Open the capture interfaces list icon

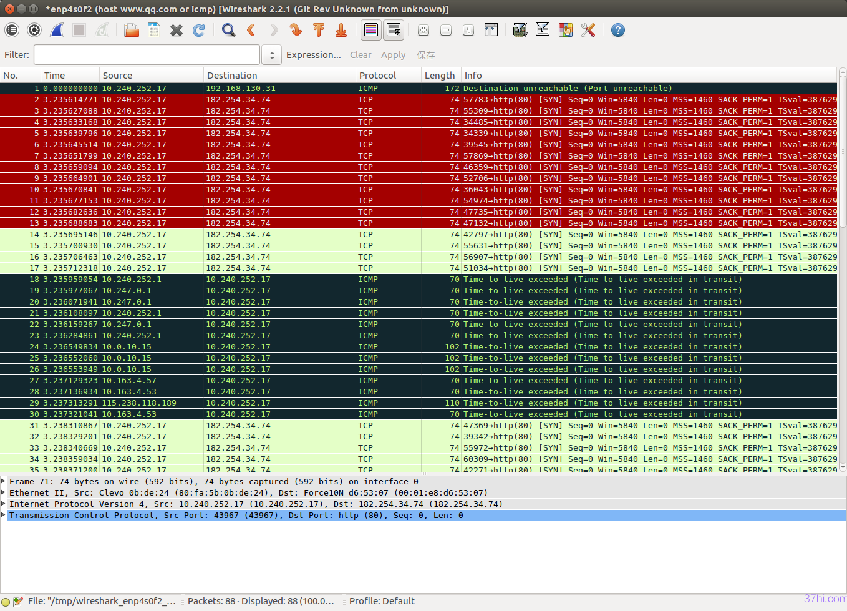12,30
